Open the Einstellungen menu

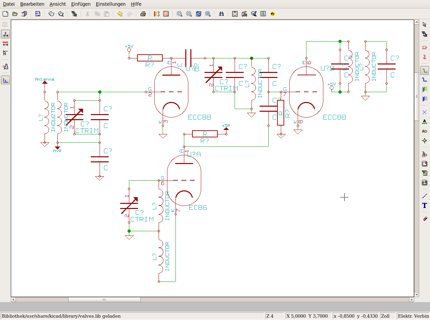[x=110, y=4]
